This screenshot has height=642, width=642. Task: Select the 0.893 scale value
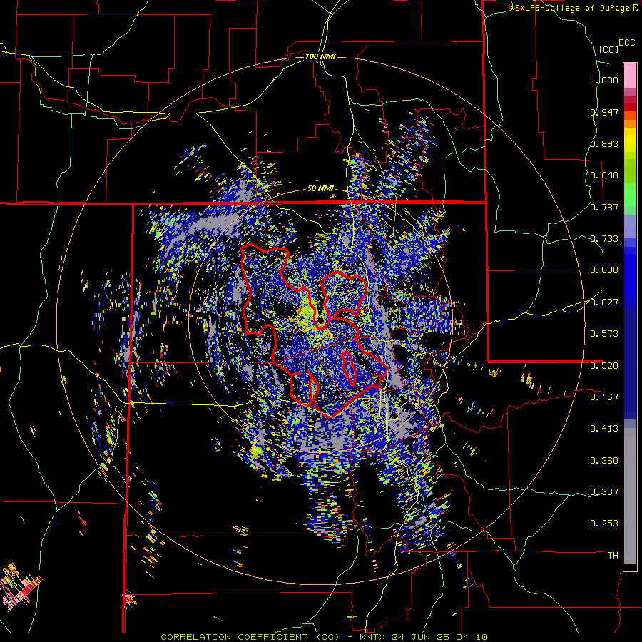click(604, 143)
